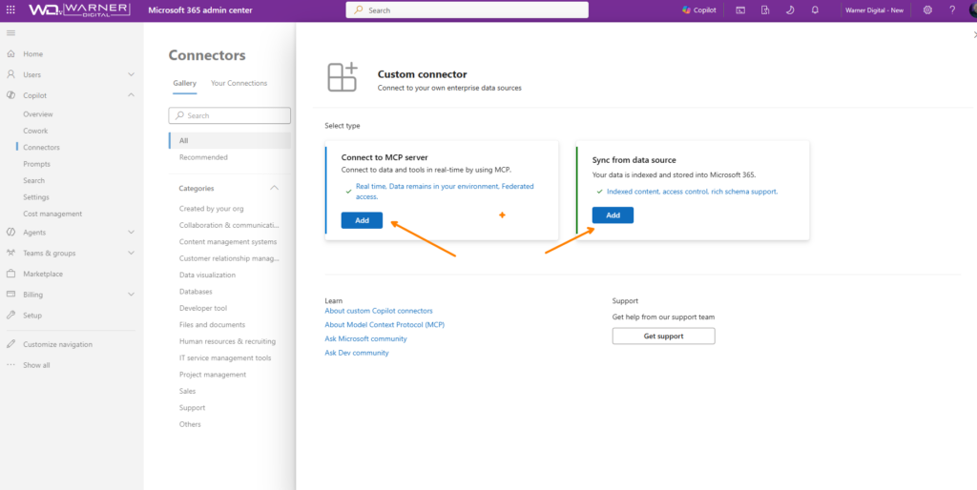This screenshot has height=490, width=977.
Task: Click the Get support button
Action: [x=664, y=337]
